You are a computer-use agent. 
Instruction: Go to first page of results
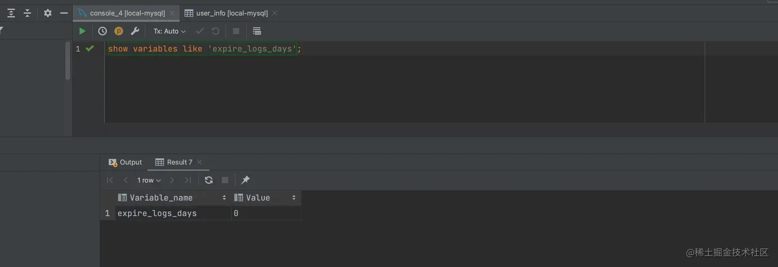110,180
